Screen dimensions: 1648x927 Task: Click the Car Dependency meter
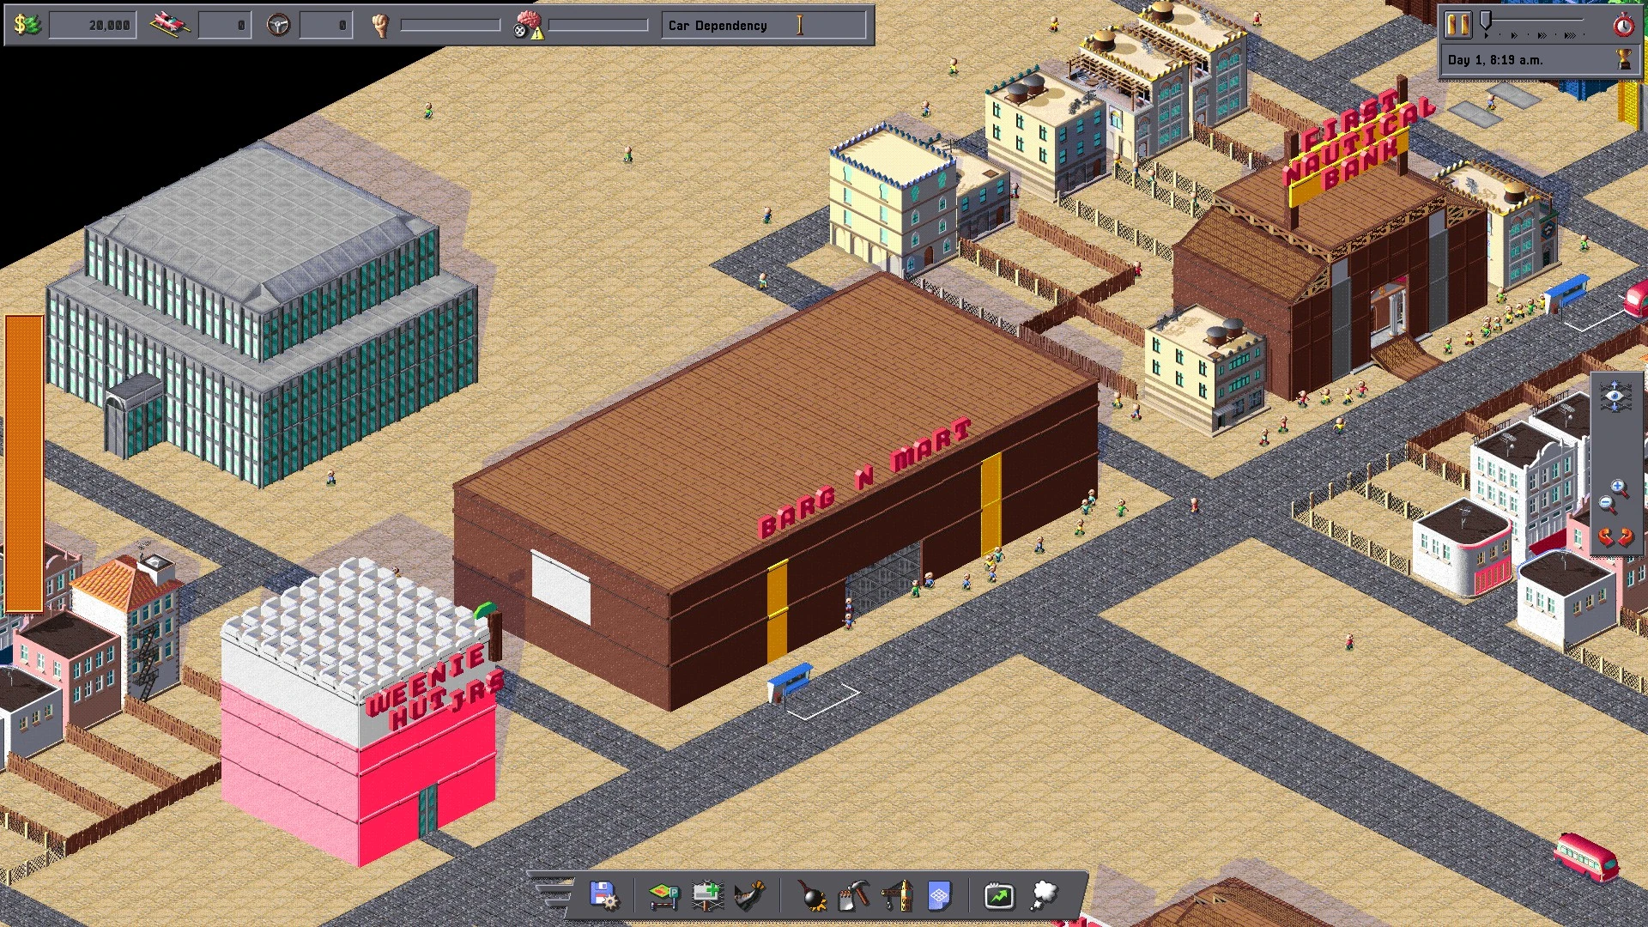click(x=764, y=25)
